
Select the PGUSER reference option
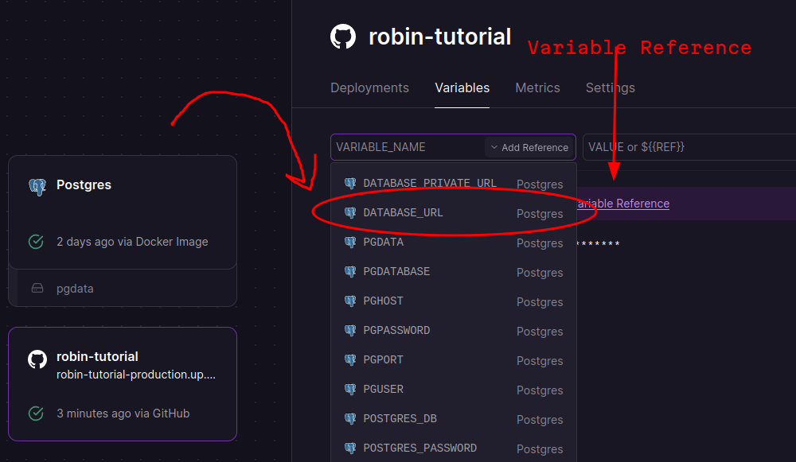(383, 390)
